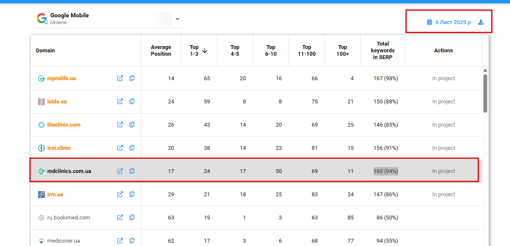Sort by the Top 11-100 column header

(307, 50)
